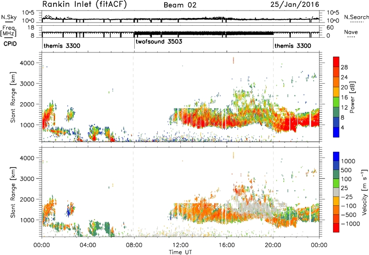Click the 'Rankin Inlet (fitACF)' plot title

(84, 5)
